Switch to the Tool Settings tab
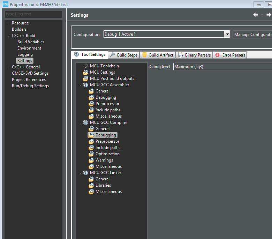 tap(90, 54)
